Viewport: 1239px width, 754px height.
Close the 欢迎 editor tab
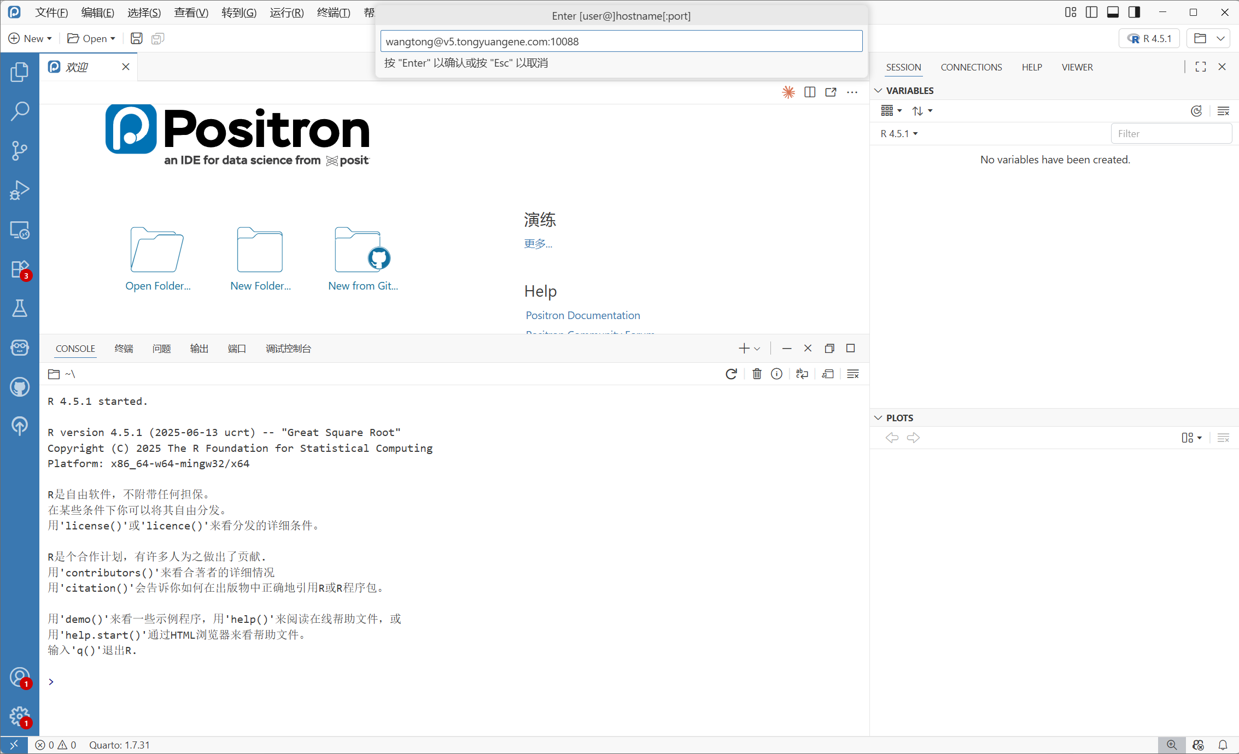coord(126,67)
